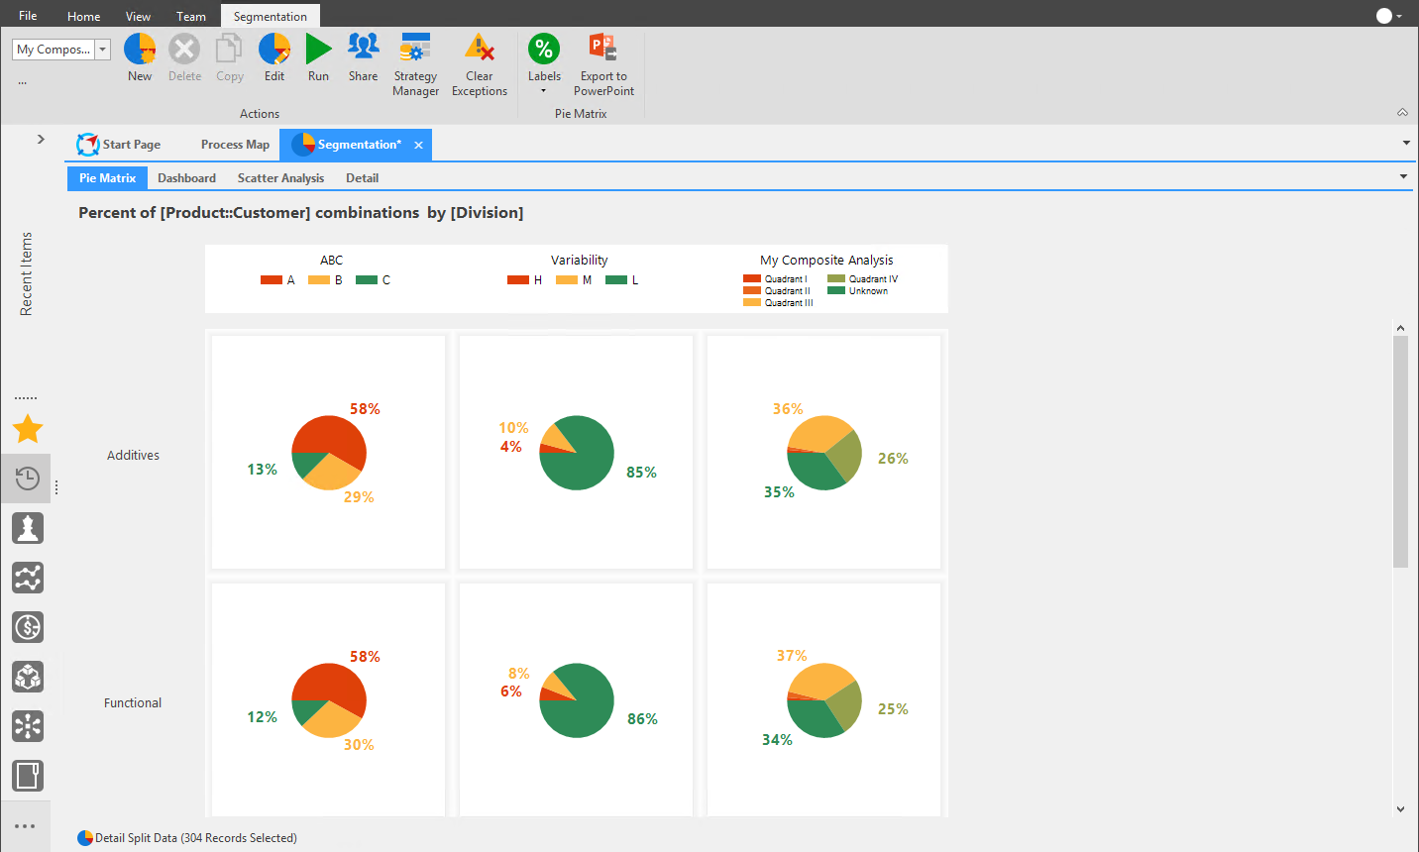Click the Additives ABC pie chart
1419x852 pixels.
click(329, 453)
